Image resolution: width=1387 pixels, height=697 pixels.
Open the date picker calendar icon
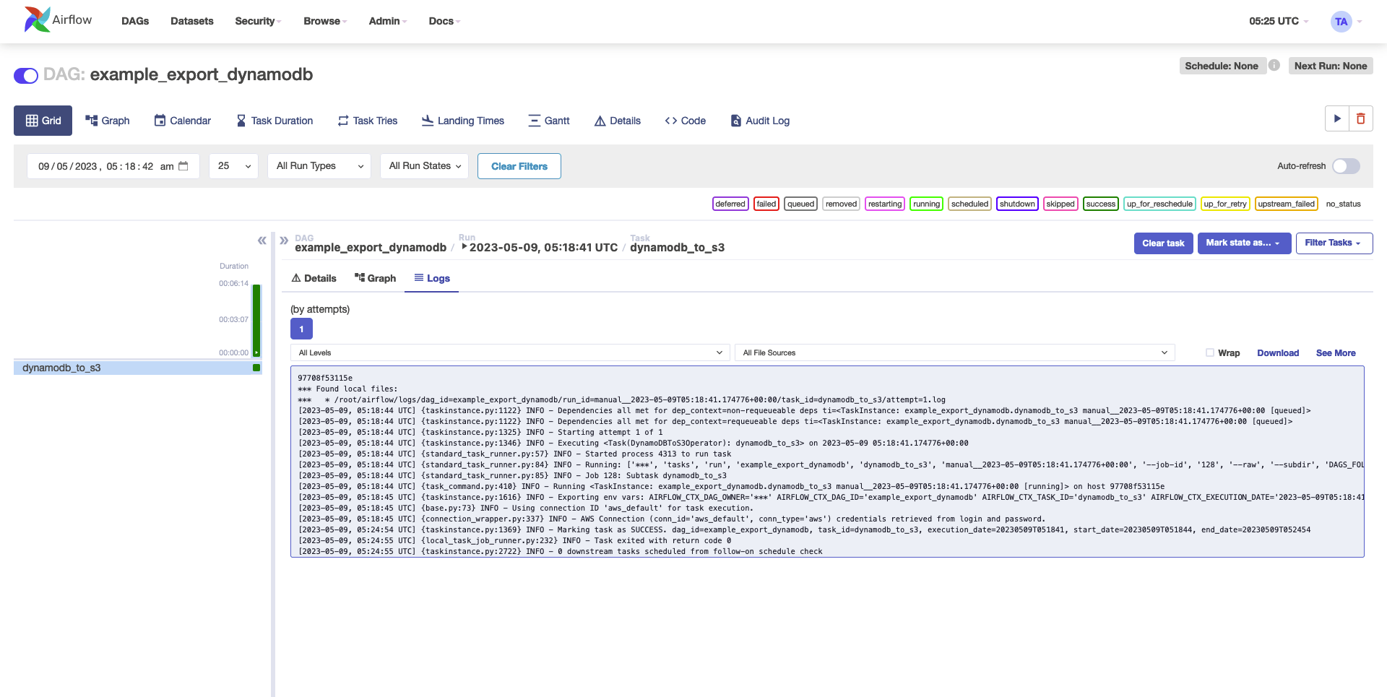click(183, 166)
